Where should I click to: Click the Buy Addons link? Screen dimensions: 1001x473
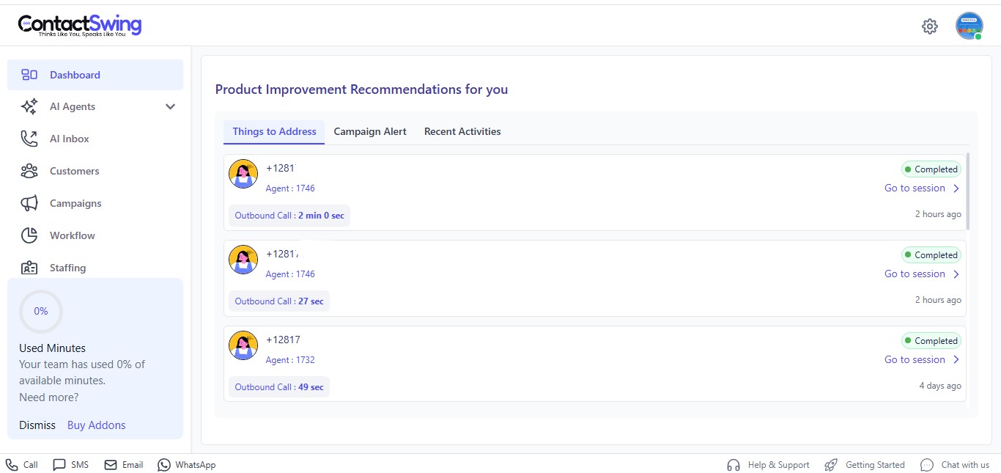(x=96, y=425)
